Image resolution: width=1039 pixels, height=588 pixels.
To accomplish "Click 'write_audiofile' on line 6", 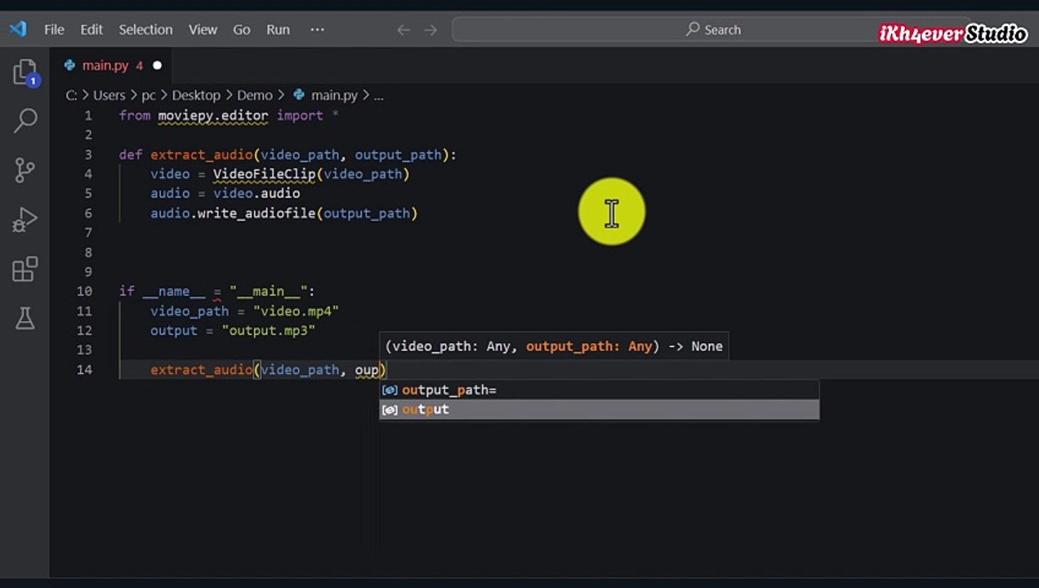I will click(x=256, y=213).
